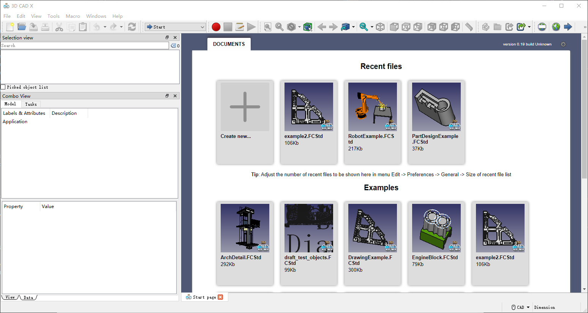Open the Windows menu
The height and width of the screenshot is (313, 588).
[x=96, y=16]
